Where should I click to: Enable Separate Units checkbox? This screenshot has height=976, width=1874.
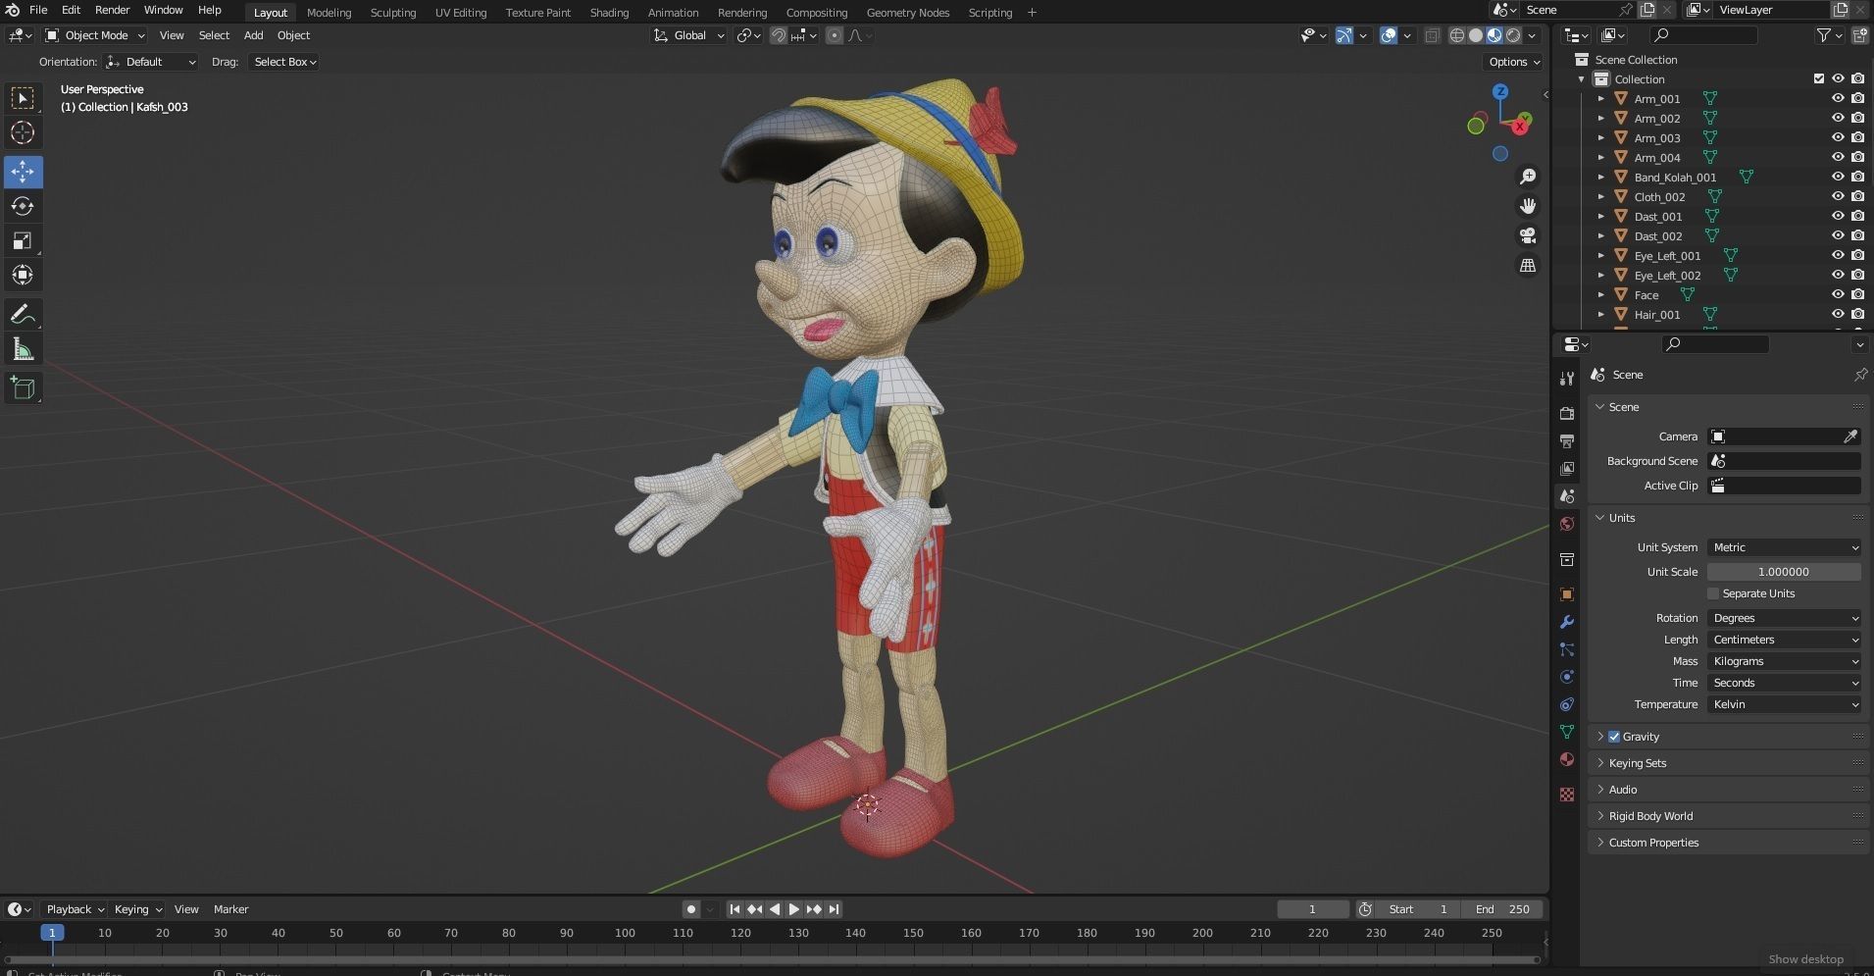click(1713, 593)
